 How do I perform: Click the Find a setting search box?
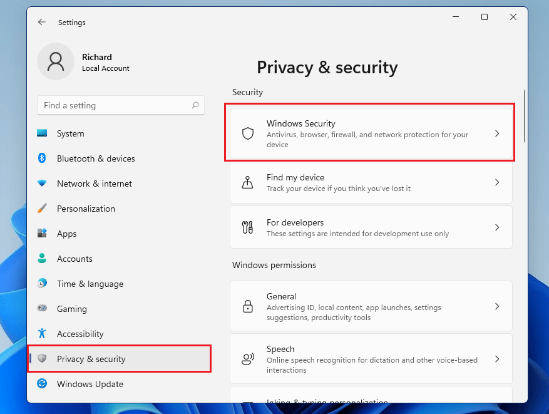click(x=116, y=105)
